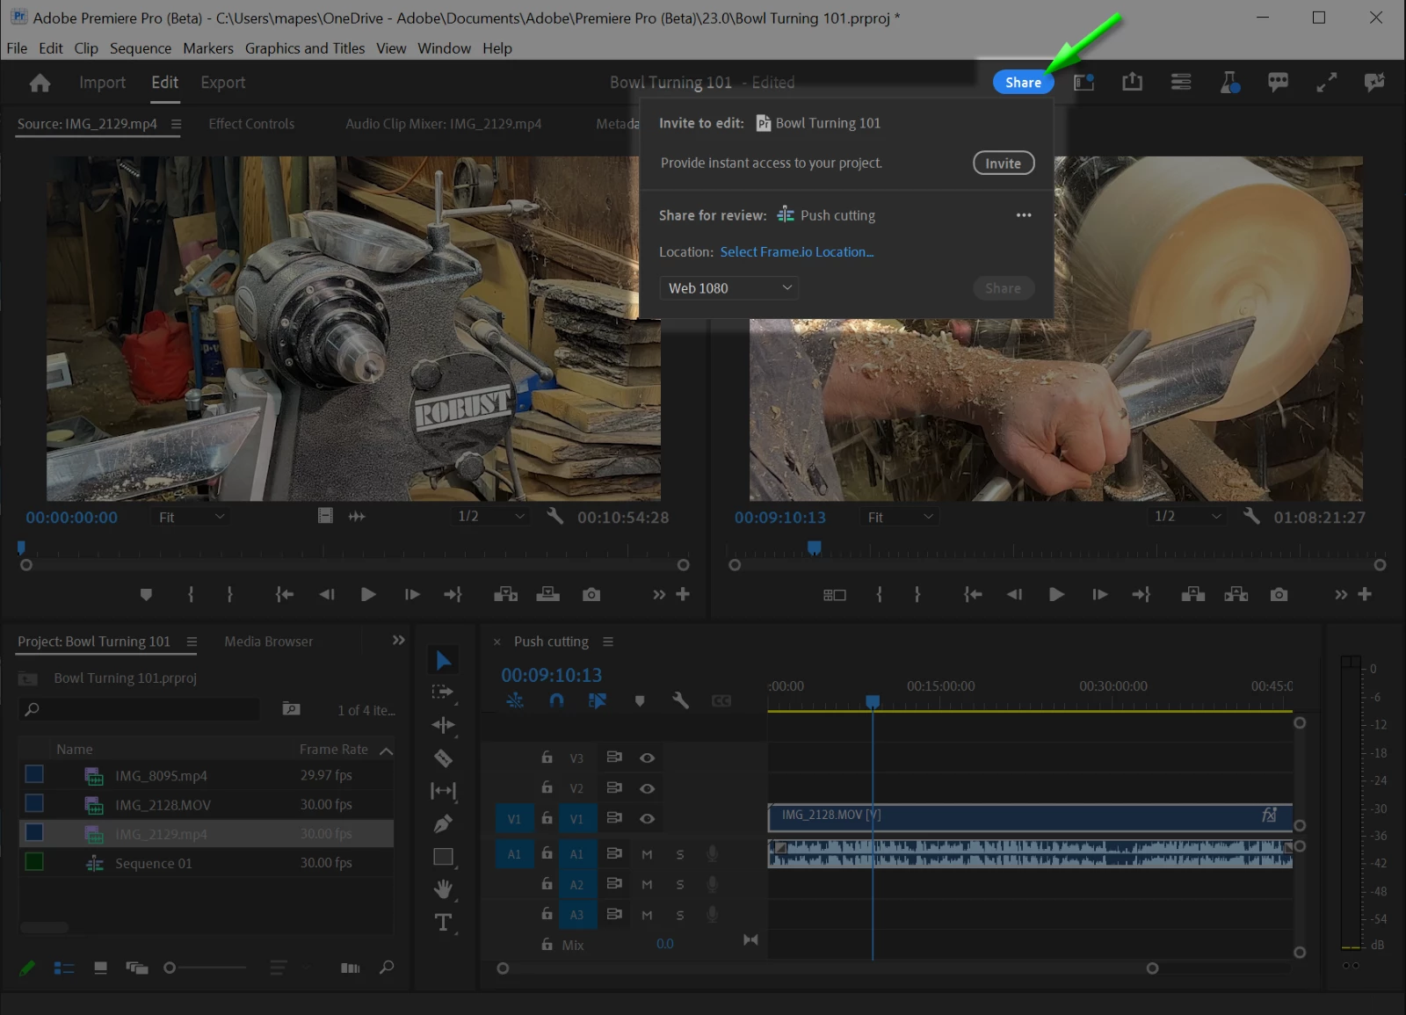Viewport: 1406px width, 1015px height.
Task: Switch to the Media Browser tab
Action: pos(268,642)
